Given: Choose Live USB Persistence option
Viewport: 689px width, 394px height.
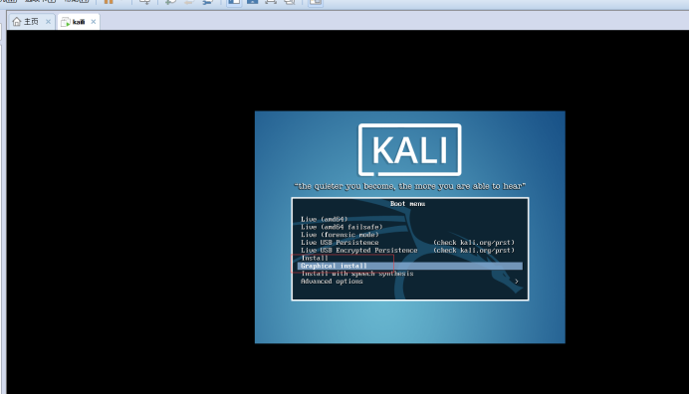Looking at the screenshot, I should pos(340,243).
